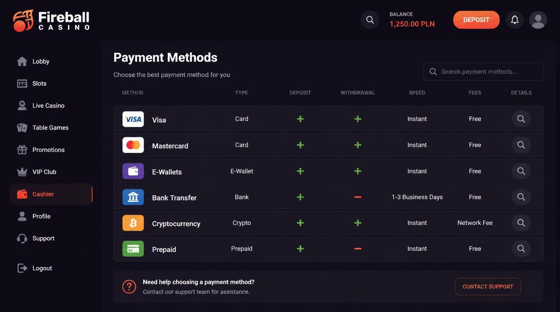Image resolution: width=560 pixels, height=312 pixels.
Task: Go to Lobby in sidebar
Action: [x=51, y=61]
